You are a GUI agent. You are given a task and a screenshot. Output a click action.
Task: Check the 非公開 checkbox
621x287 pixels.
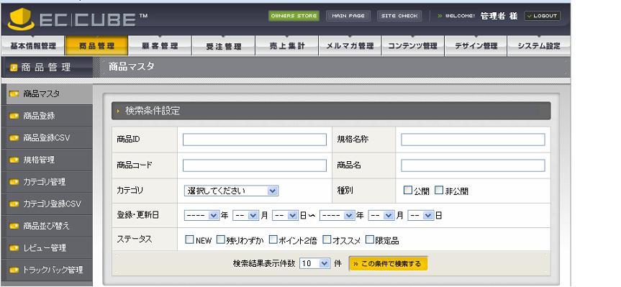pos(439,191)
